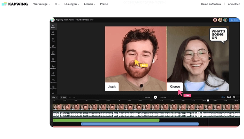The image size is (244, 139).
Task: Select the green clip in the timeline
Action: pyautogui.click(x=106, y=120)
